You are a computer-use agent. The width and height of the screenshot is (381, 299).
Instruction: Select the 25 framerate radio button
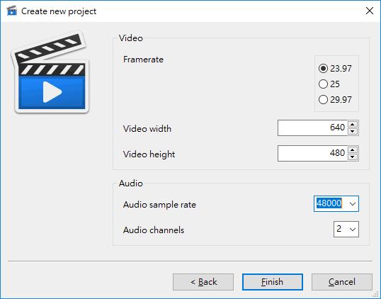(329, 84)
